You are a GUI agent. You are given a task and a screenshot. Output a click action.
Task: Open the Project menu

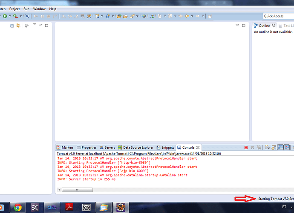pyautogui.click(x=14, y=9)
